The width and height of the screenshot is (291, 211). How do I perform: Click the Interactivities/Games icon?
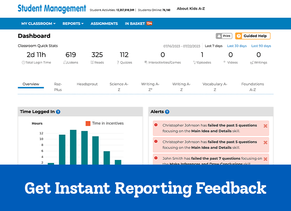[x=146, y=62]
